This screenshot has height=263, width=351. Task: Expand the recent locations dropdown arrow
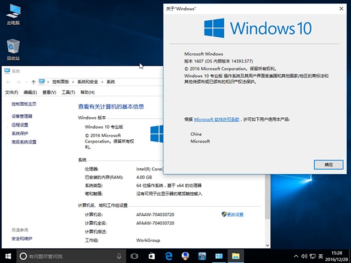(26, 82)
